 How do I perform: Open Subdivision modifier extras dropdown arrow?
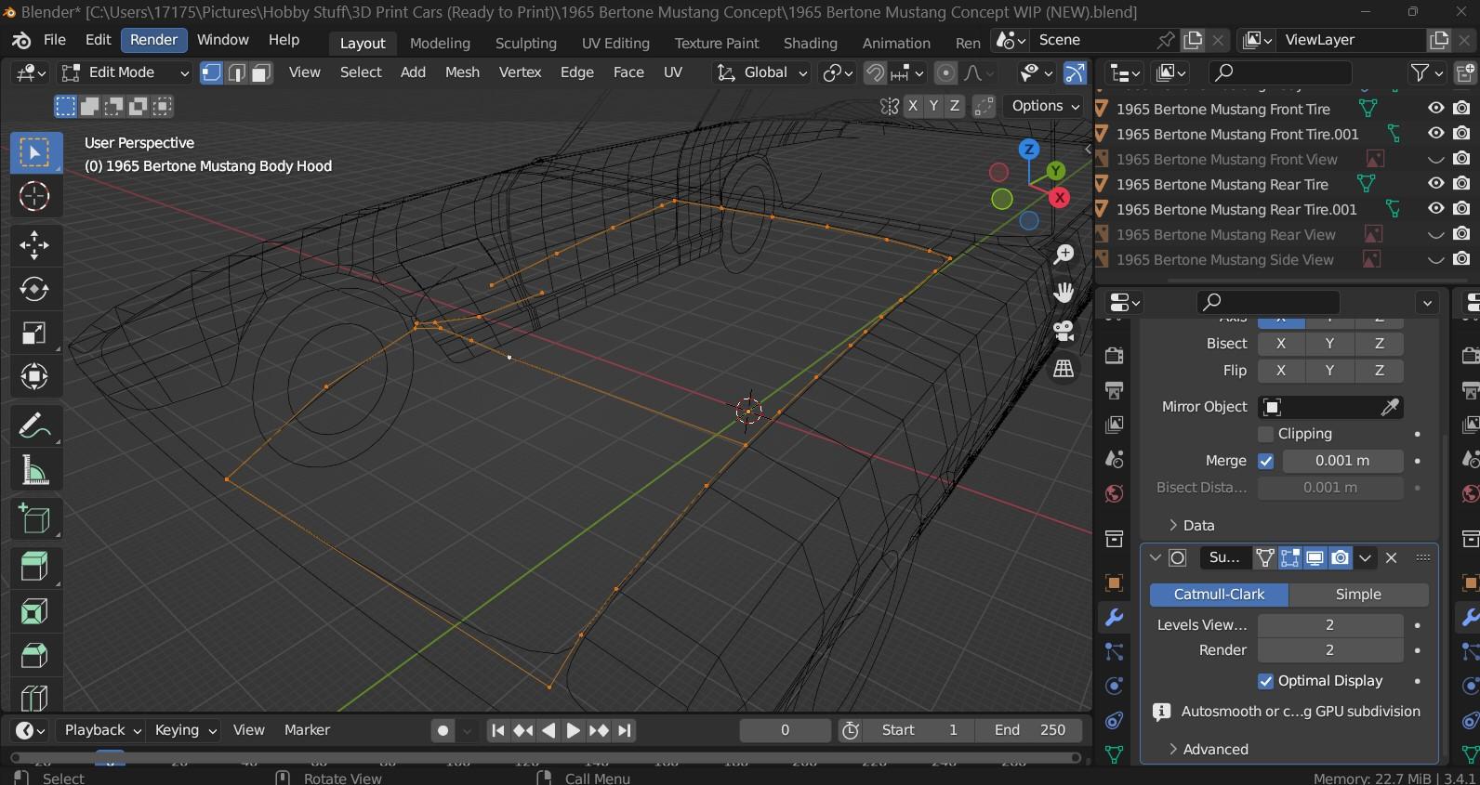pyautogui.click(x=1365, y=558)
